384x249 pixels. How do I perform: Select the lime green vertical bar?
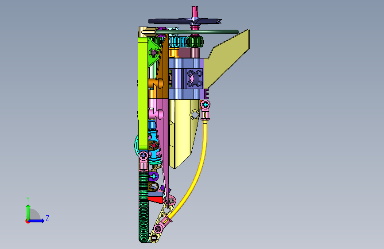click(x=143, y=93)
